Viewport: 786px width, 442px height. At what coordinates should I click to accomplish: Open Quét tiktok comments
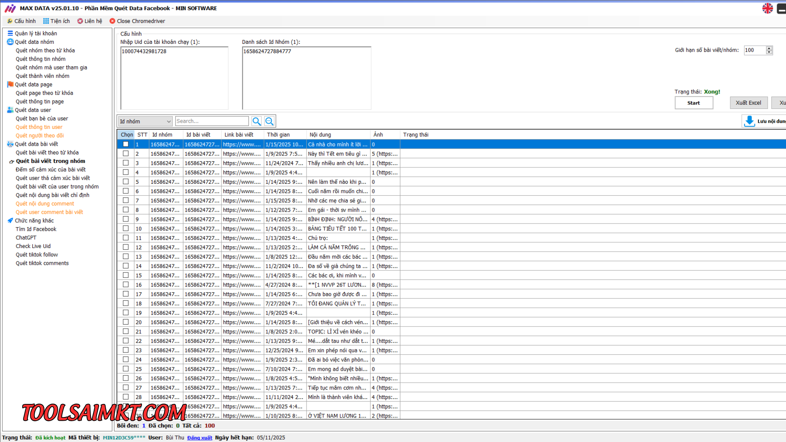pos(42,263)
